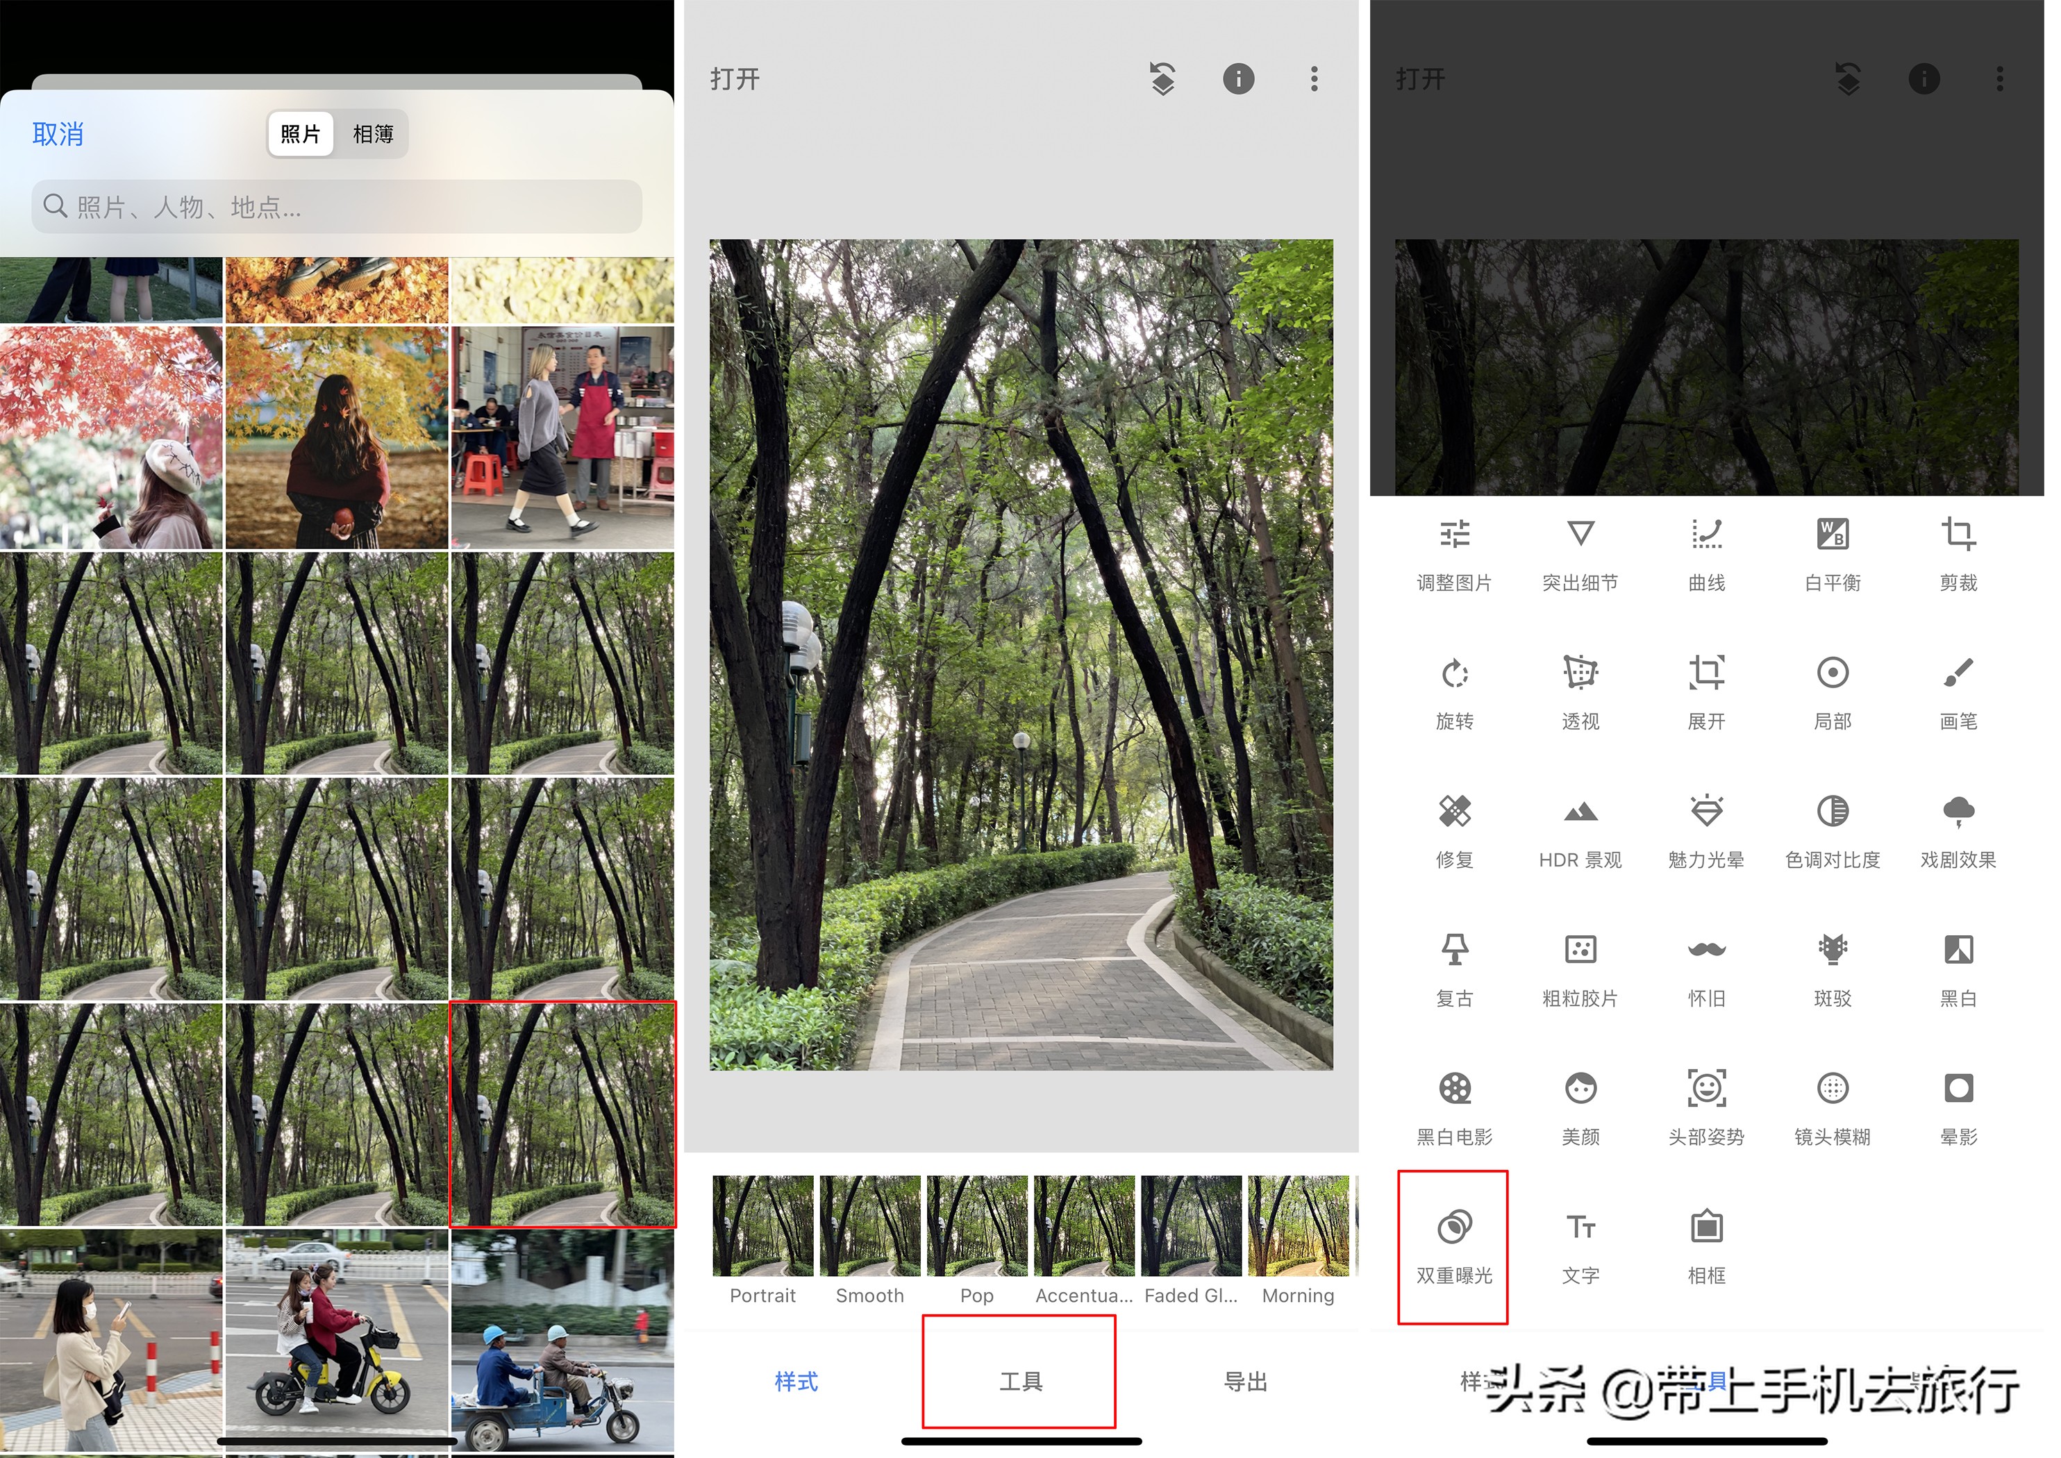Switch to the 样式 styles tab in middle screen
This screenshot has height=1458, width=2061.
click(x=796, y=1381)
